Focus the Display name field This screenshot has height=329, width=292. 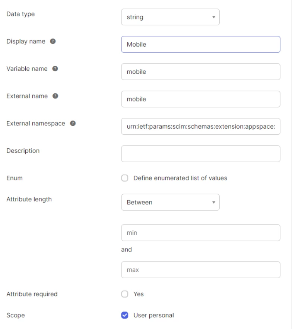(x=200, y=44)
